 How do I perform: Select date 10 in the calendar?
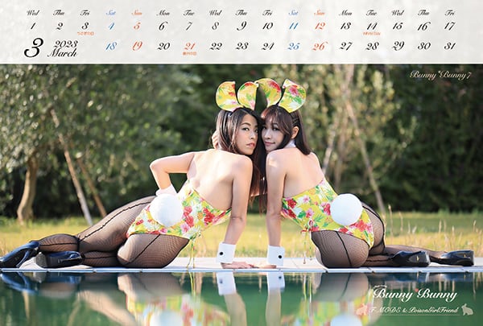[x=268, y=26]
